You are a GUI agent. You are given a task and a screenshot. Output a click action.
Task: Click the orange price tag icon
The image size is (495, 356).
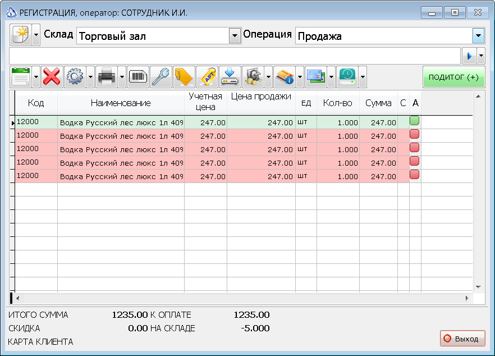(184, 77)
